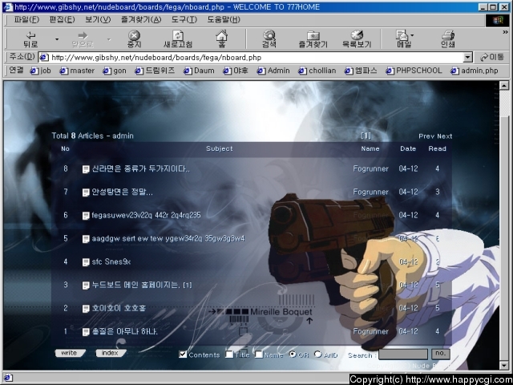Click the Go (이동) button icon
The image size is (513, 385).
pyautogui.click(x=484, y=57)
